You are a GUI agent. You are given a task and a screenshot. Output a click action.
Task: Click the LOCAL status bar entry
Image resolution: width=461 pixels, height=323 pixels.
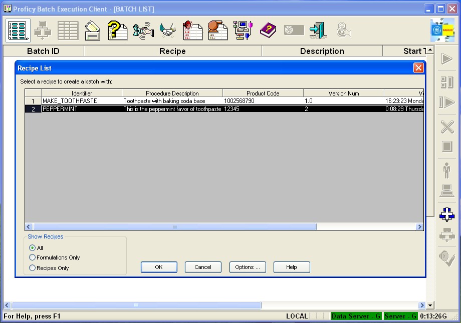297,316
